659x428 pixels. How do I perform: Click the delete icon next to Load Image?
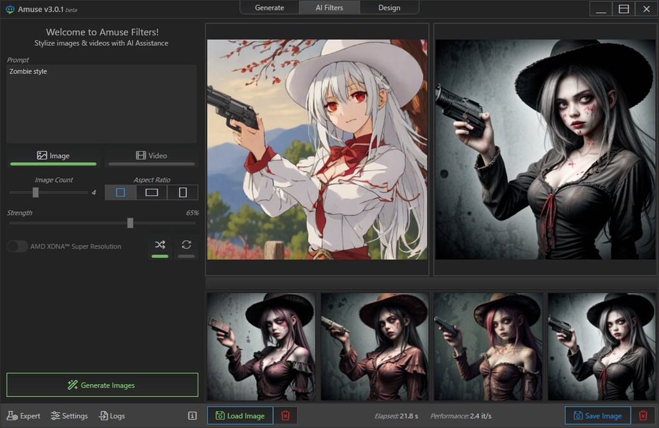click(x=286, y=416)
